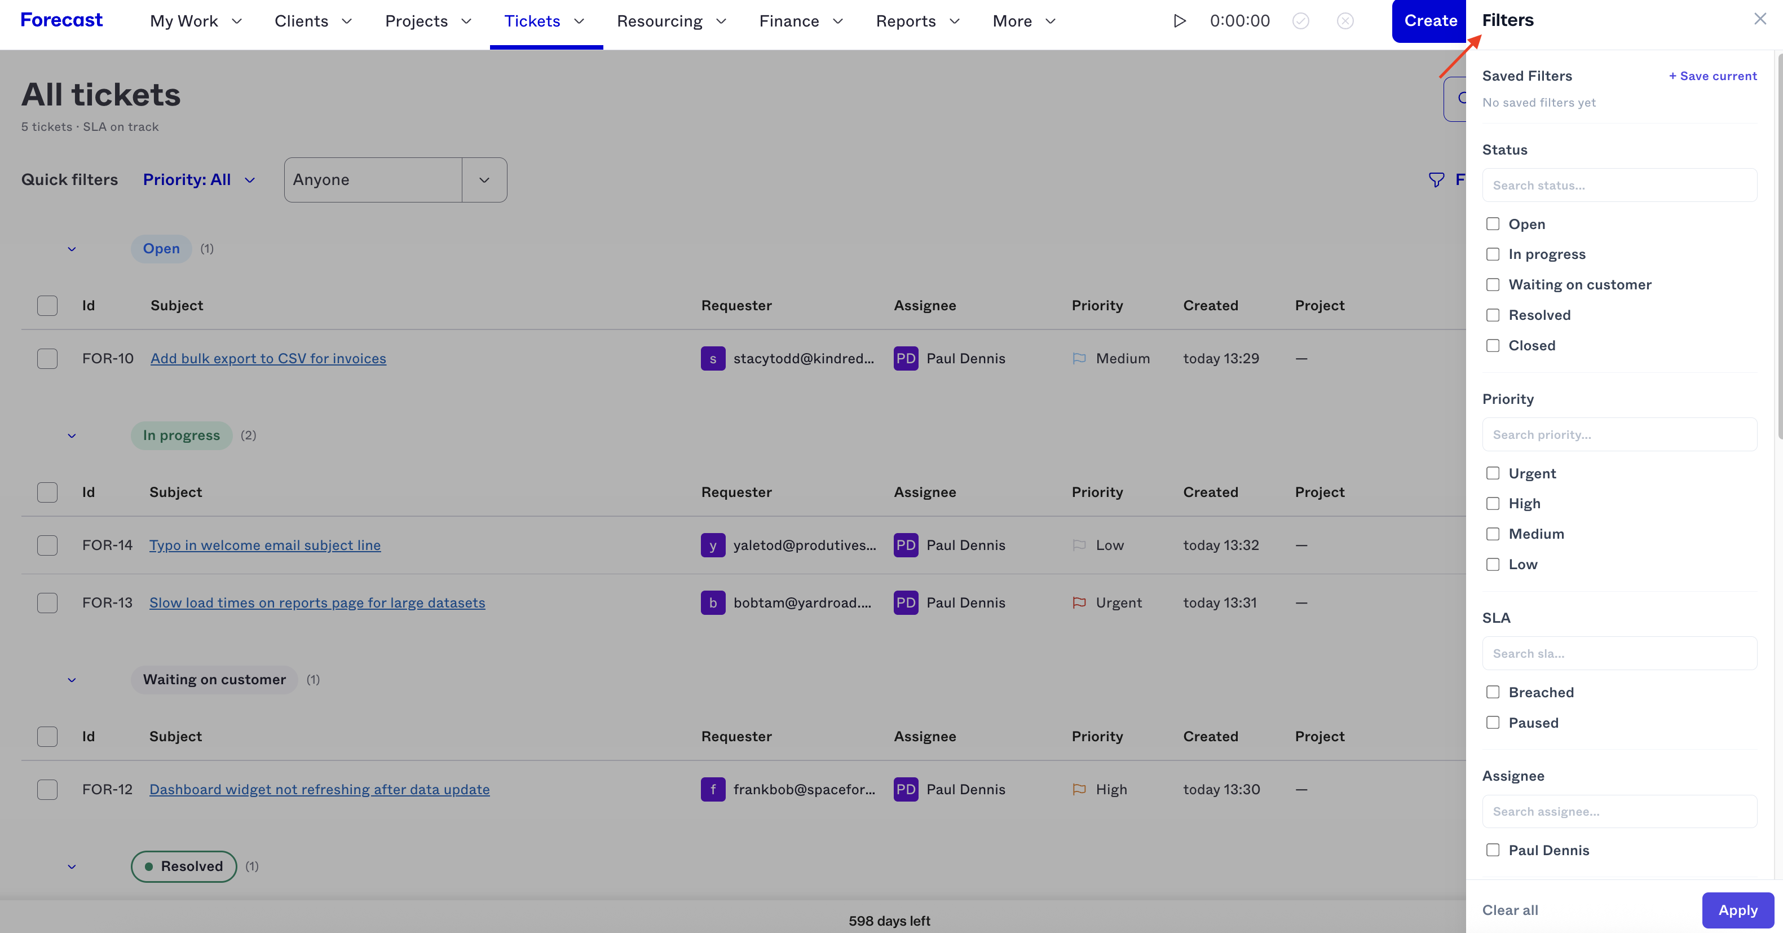Click the timer discard X icon

pyautogui.click(x=1345, y=21)
